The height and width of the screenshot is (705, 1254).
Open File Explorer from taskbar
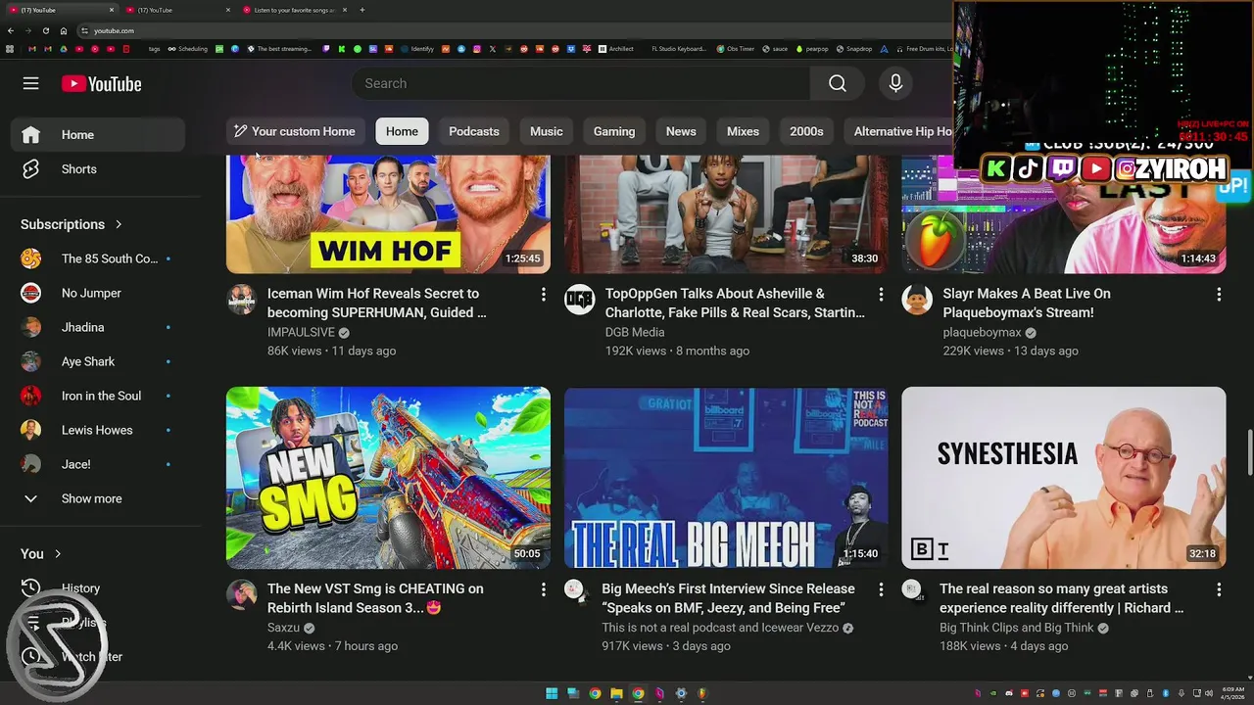[x=616, y=693]
